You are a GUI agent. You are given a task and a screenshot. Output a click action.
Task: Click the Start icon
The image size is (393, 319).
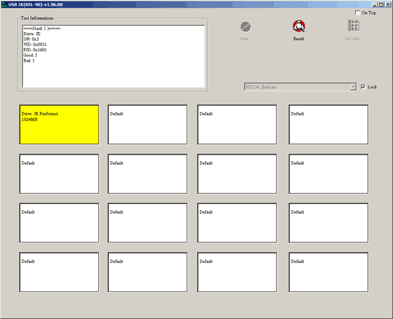point(245,27)
